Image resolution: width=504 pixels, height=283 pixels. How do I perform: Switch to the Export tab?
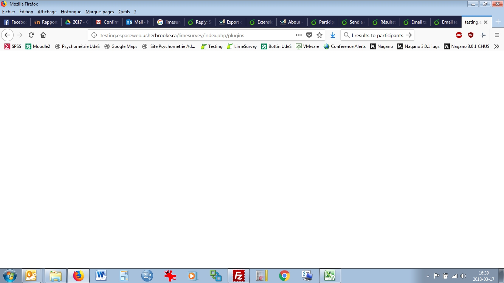230,22
